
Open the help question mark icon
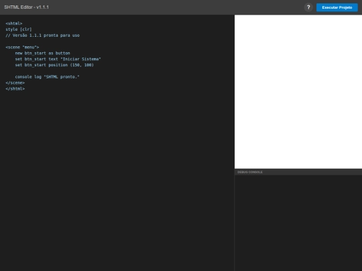pyautogui.click(x=308, y=7)
